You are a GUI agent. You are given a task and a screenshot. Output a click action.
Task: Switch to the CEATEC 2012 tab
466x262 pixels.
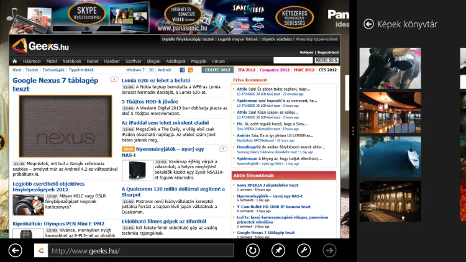pos(217,70)
